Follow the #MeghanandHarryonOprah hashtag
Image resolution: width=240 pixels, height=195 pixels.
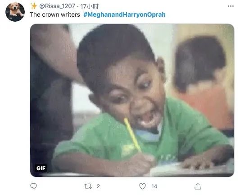pos(124,14)
